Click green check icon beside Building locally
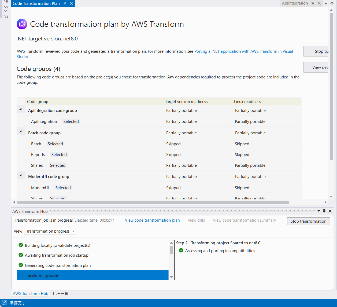337x307 pixels. [x=21, y=245]
